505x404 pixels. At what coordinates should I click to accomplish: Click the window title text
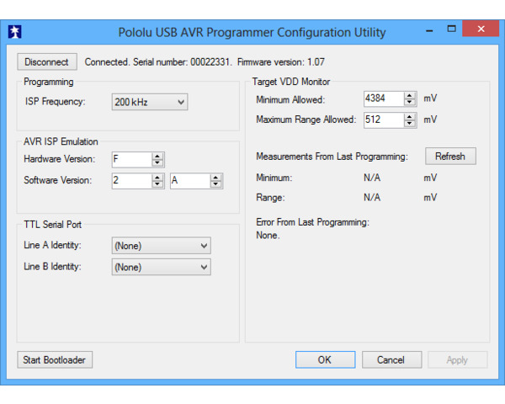tap(252, 33)
